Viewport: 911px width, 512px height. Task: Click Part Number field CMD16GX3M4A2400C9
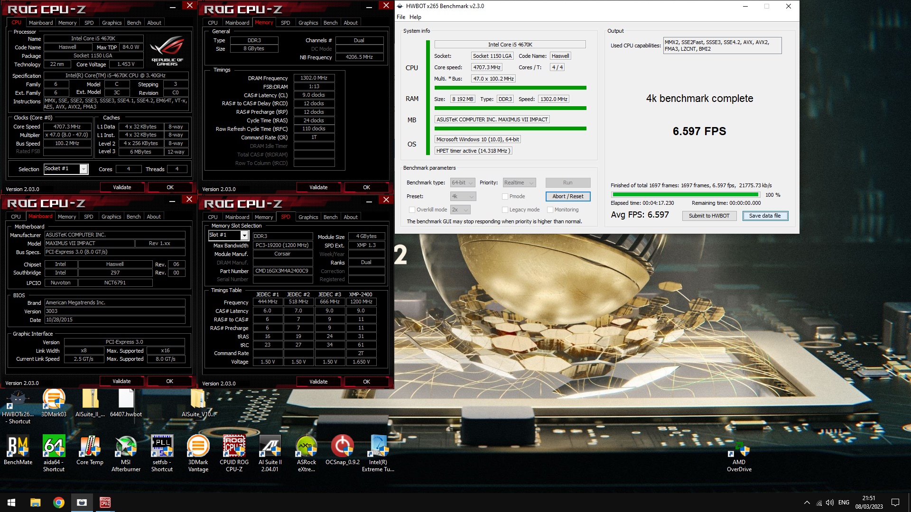(282, 271)
